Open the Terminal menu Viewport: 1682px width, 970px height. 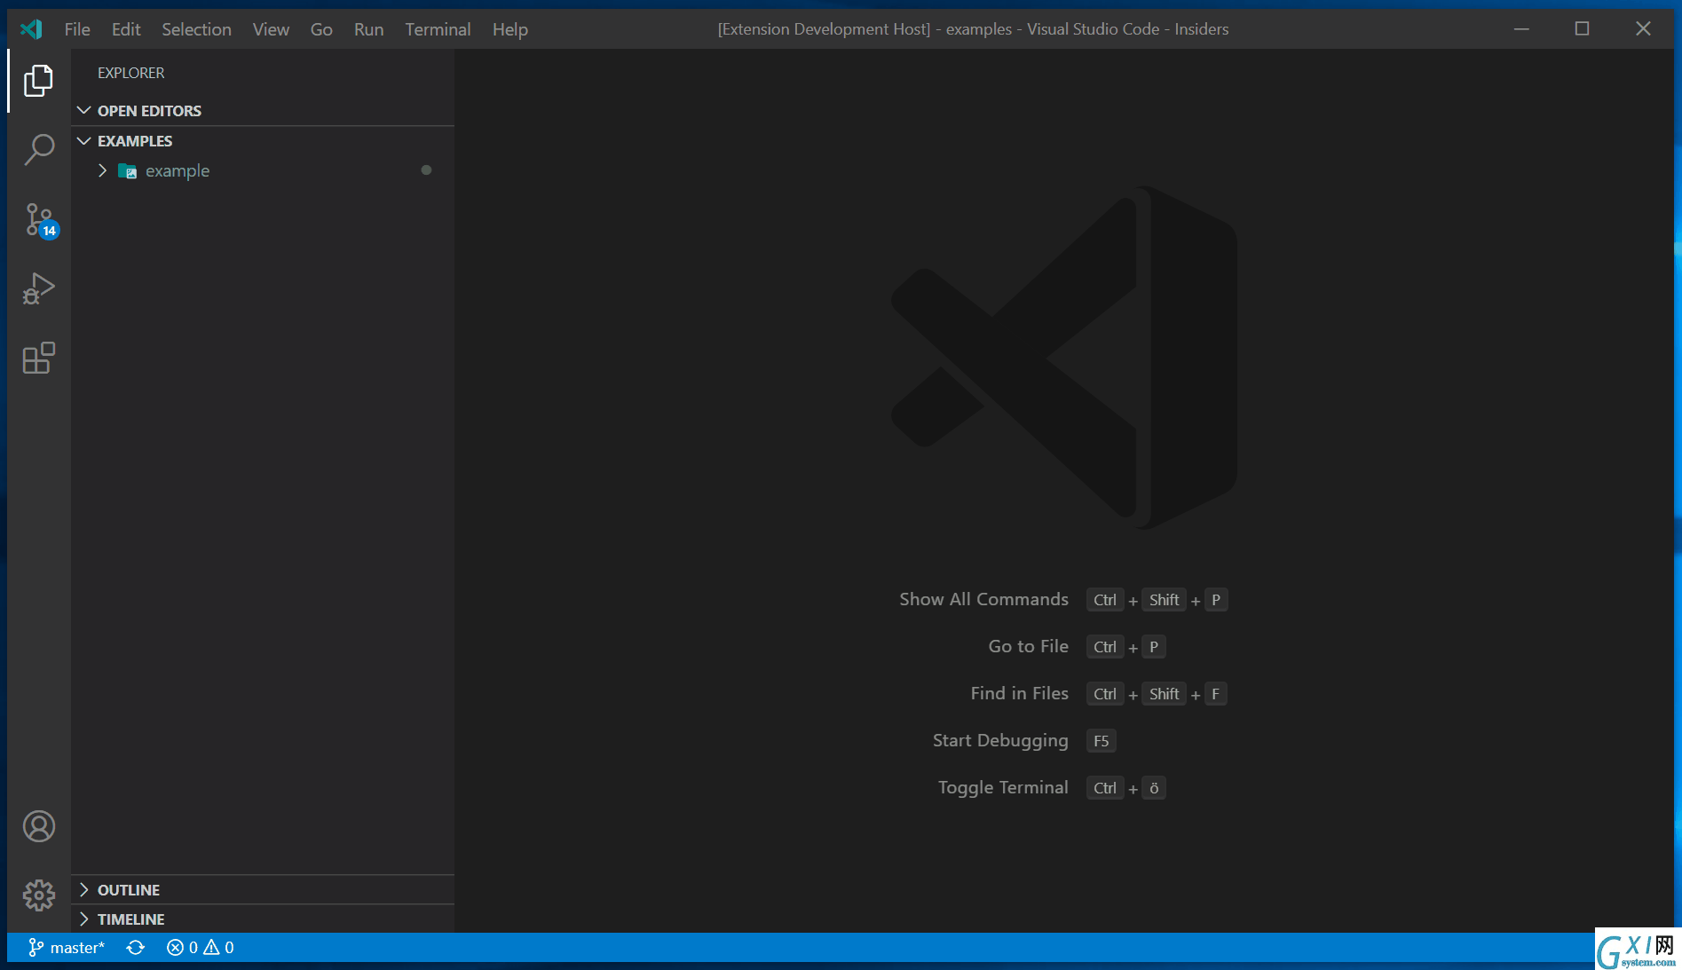click(x=438, y=29)
